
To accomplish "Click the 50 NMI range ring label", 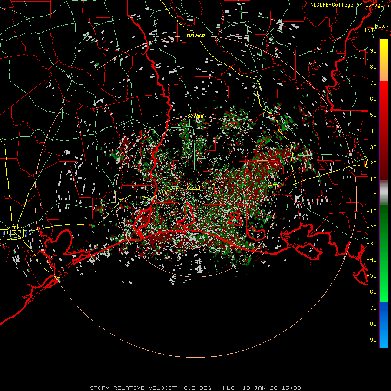I will pyautogui.click(x=195, y=116).
